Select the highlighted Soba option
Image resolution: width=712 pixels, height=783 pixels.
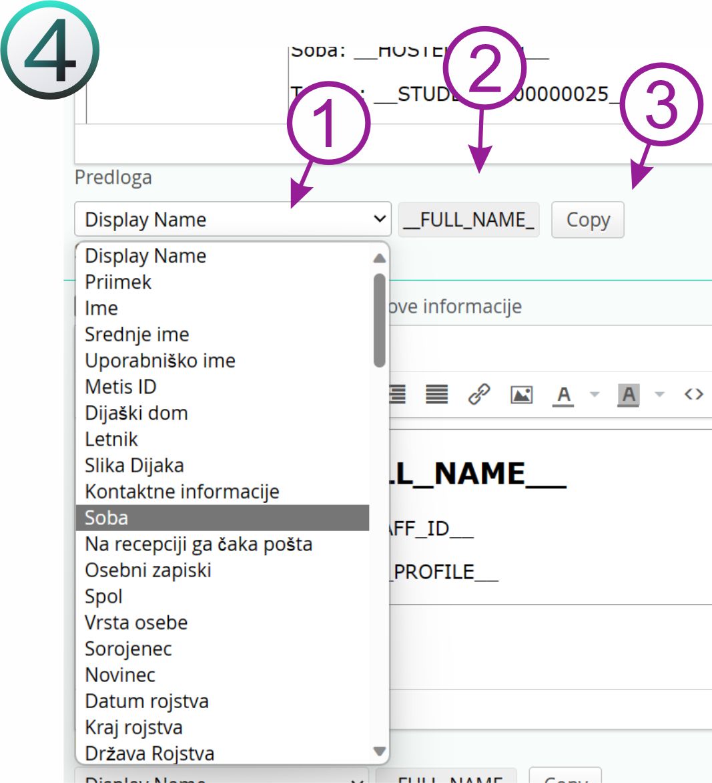tap(222, 518)
